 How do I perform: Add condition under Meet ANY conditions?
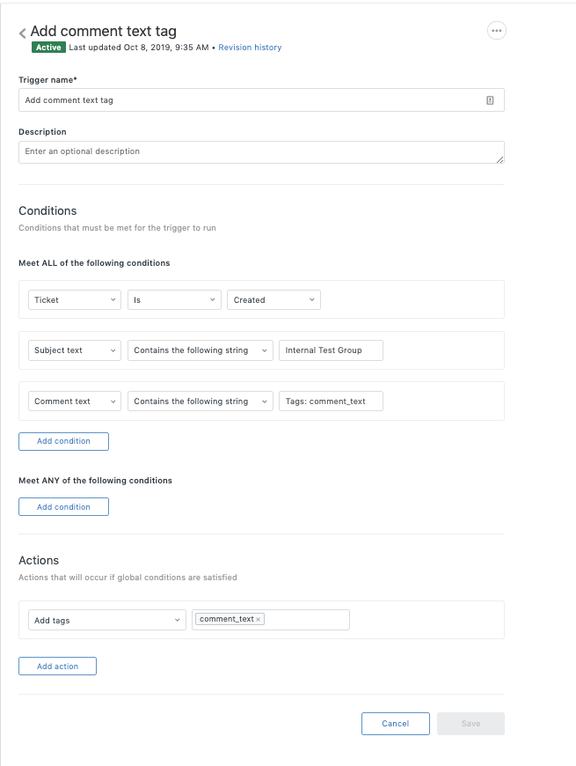tap(63, 507)
